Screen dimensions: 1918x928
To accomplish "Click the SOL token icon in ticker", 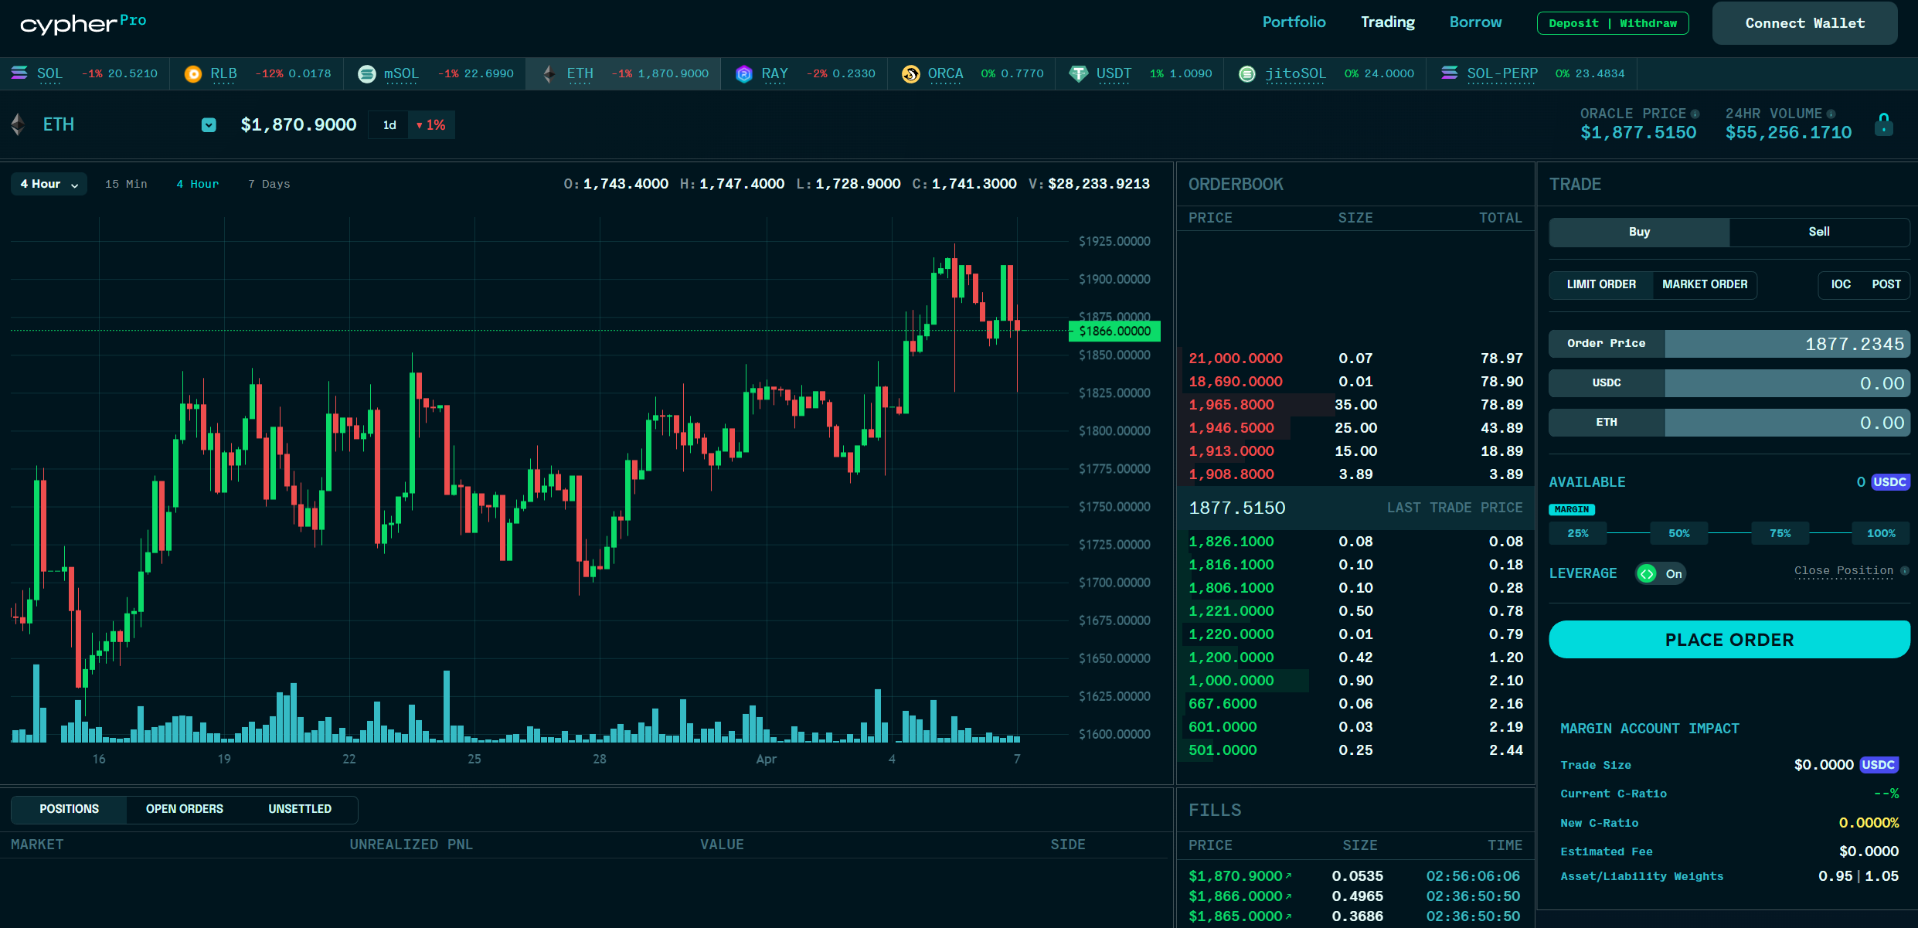I will (x=19, y=73).
